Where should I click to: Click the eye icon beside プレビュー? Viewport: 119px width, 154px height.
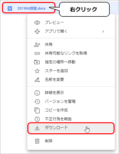click(x=37, y=23)
